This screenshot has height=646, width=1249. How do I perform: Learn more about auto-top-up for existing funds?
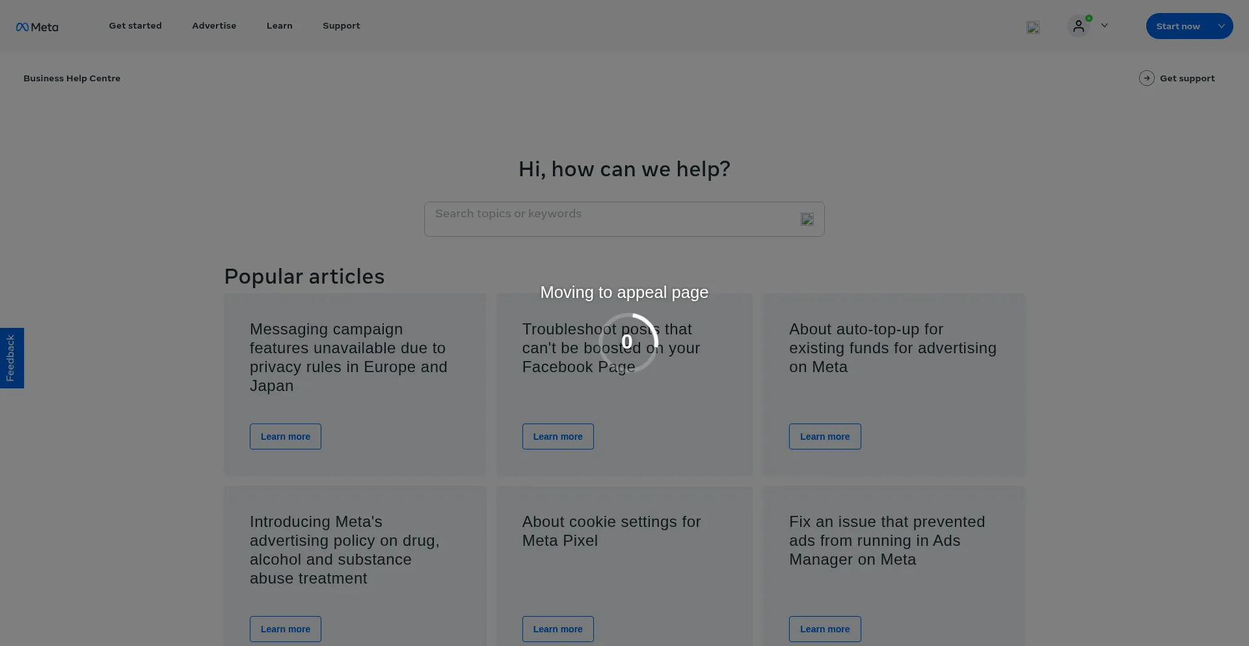pos(824,437)
